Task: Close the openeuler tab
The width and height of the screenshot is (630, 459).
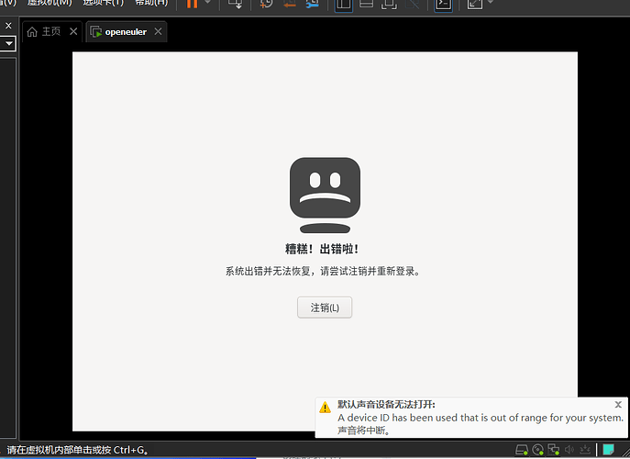Action: click(x=158, y=32)
